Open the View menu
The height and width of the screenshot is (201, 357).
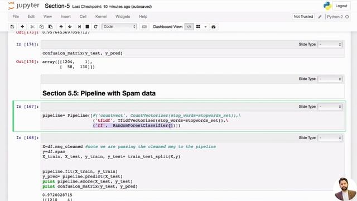[x=47, y=16]
